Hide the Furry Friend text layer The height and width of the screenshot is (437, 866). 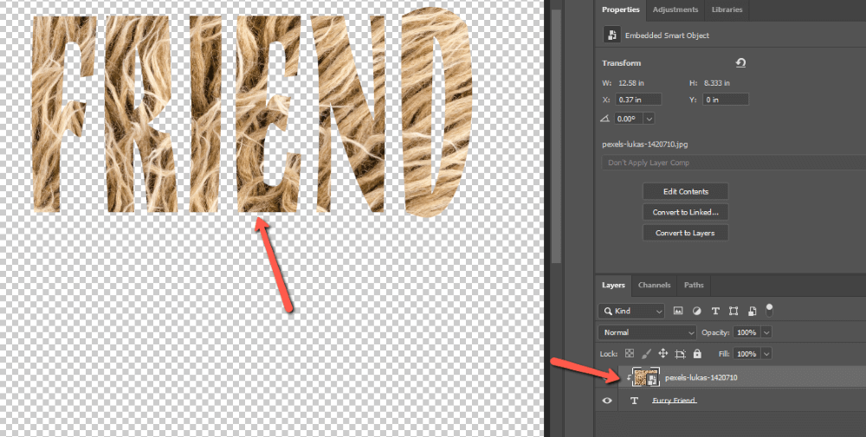[607, 401]
